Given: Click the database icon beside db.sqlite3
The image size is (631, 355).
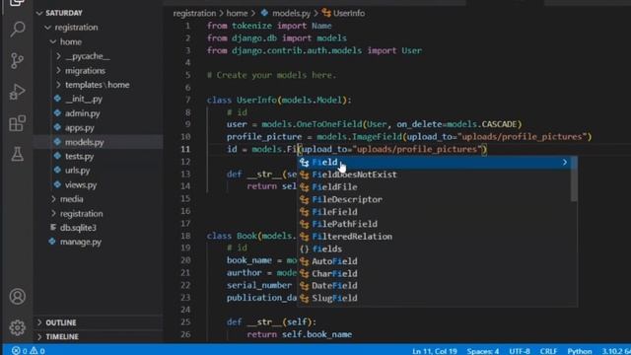Looking at the screenshot, I should (x=52, y=228).
